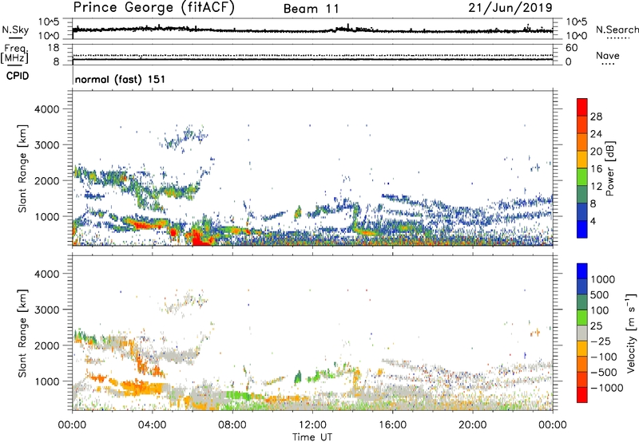This screenshot has height=442, width=639.
Task: Click the gray segment of Velocity colorbar
Action: [582, 333]
